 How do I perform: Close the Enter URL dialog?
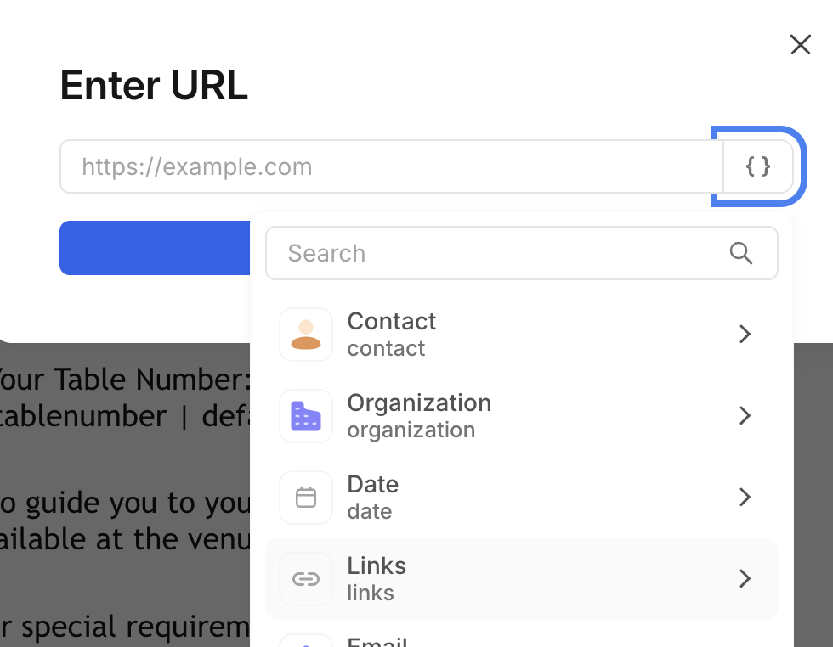point(801,45)
